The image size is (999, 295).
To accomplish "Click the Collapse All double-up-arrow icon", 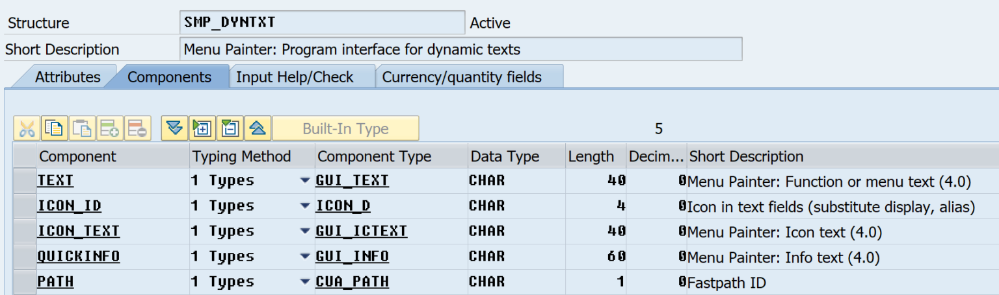I will click(258, 128).
